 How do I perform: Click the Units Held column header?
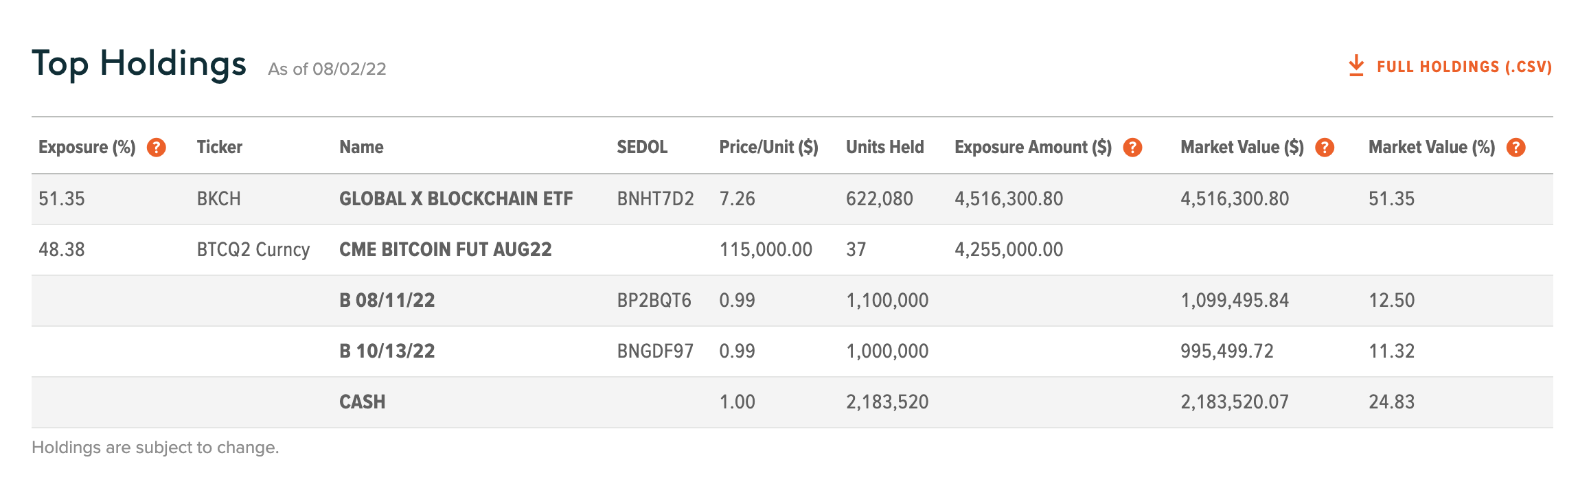pos(885,148)
